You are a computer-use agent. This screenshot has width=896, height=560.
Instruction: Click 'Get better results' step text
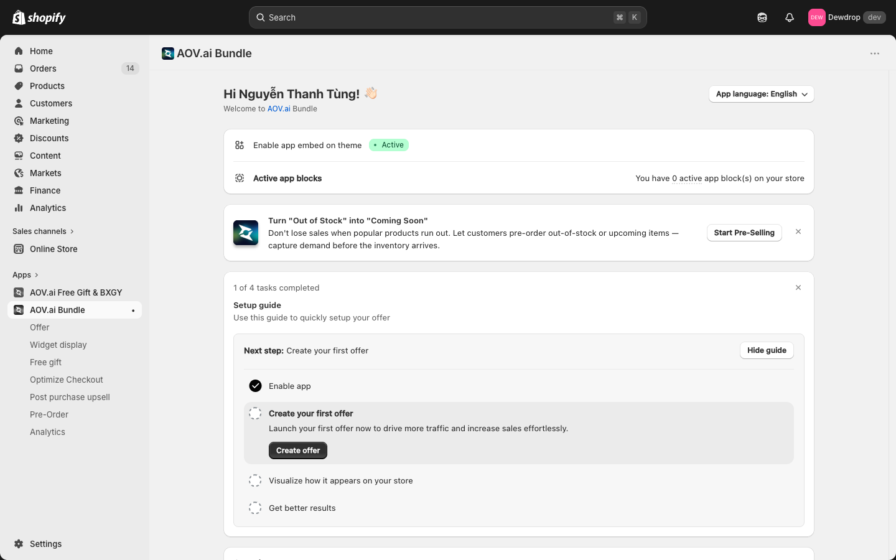(x=302, y=508)
